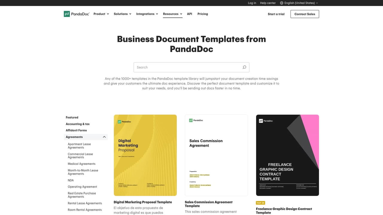The image size is (383, 215).
Task: Open English (United States) language selector
Action: click(x=299, y=3)
